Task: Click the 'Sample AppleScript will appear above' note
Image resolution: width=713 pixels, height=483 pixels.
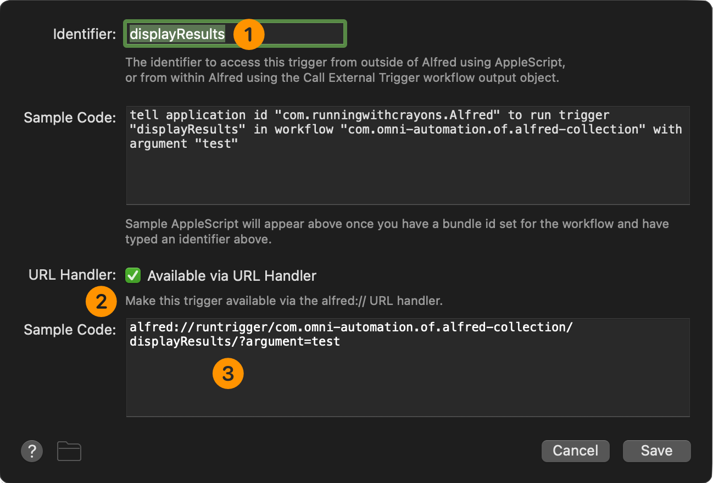Action: pyautogui.click(x=397, y=232)
